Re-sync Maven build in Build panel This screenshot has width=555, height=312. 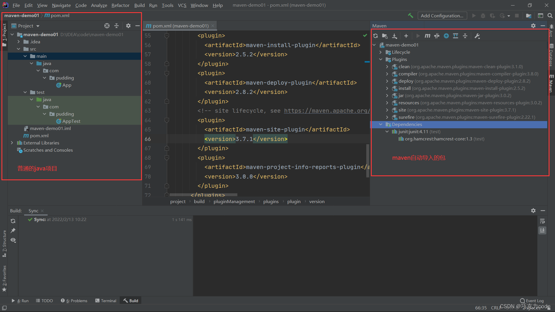click(13, 221)
